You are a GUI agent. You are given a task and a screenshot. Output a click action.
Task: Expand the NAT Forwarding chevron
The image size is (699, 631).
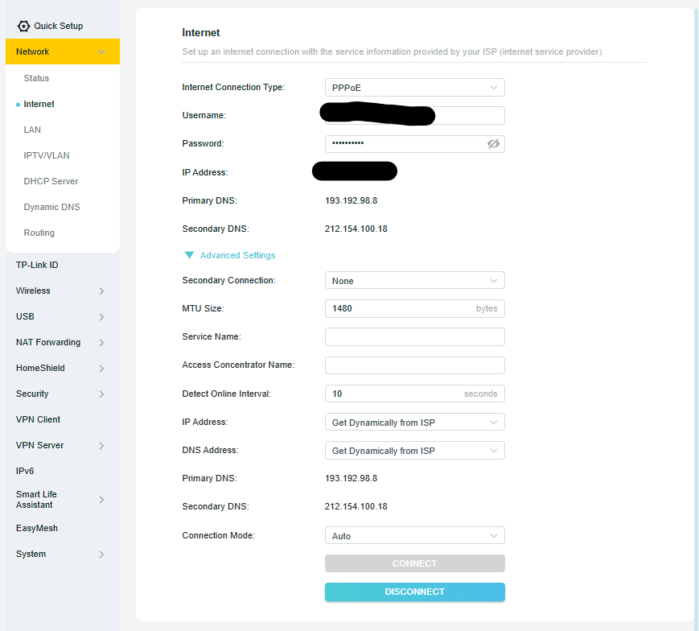tap(101, 343)
